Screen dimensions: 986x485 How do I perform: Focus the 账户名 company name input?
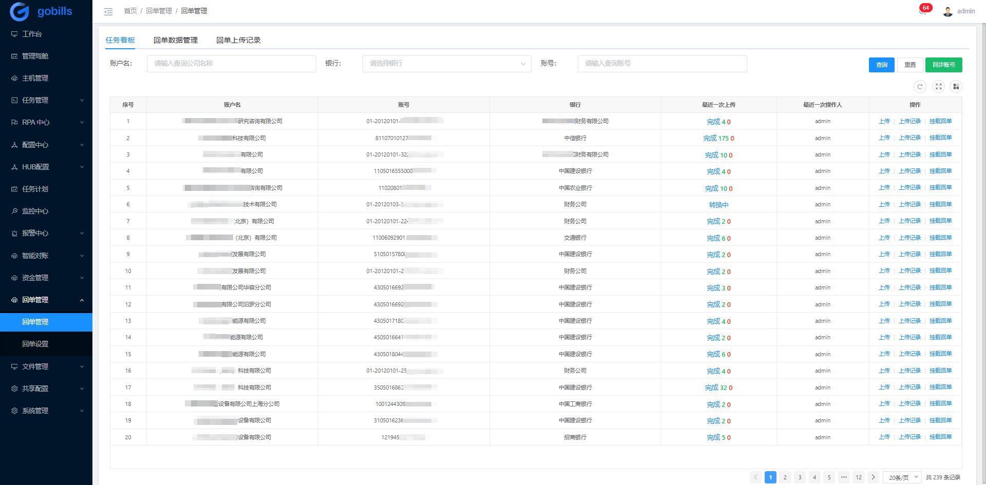click(231, 64)
